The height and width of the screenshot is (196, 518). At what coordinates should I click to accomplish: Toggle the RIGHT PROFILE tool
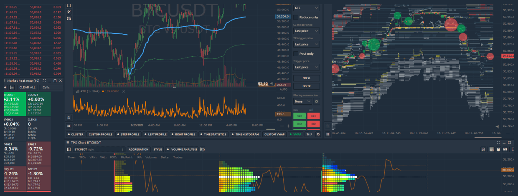tap(183, 134)
